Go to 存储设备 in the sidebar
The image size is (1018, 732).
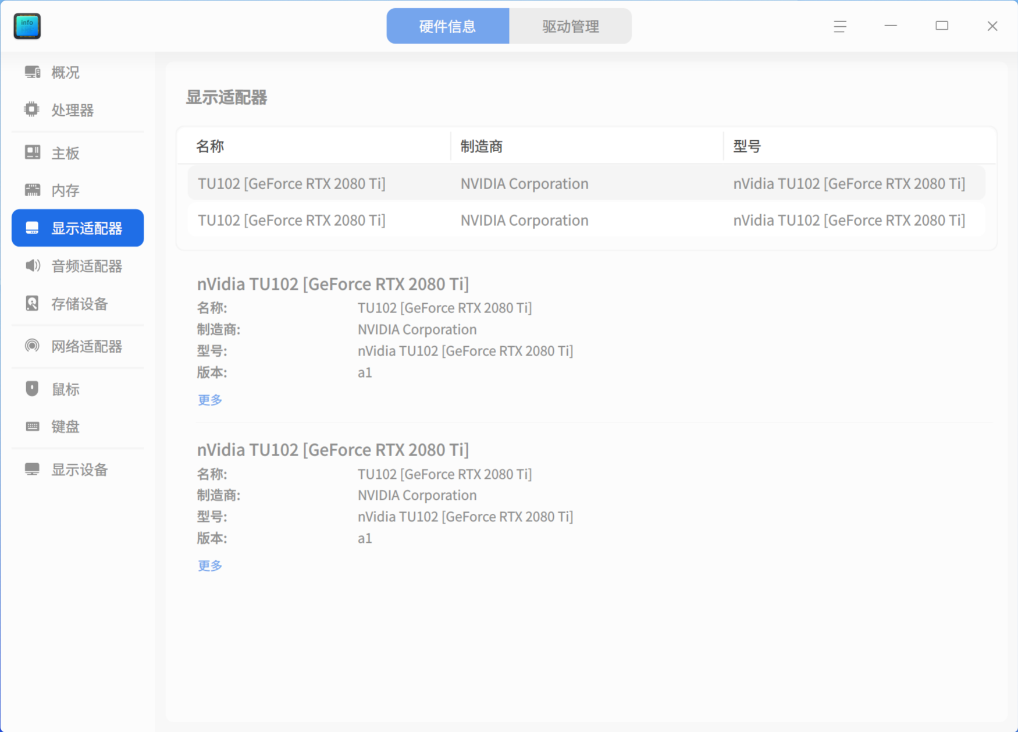(x=77, y=304)
